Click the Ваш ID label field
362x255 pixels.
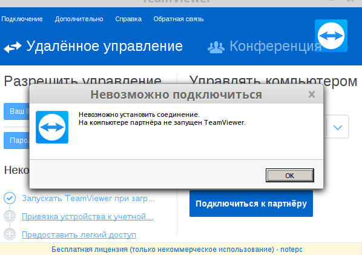16,111
